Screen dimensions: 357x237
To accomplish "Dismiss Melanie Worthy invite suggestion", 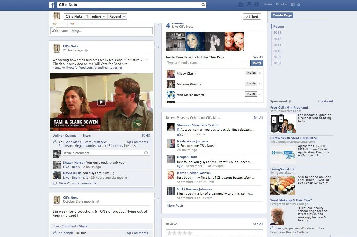I will [260, 84].
